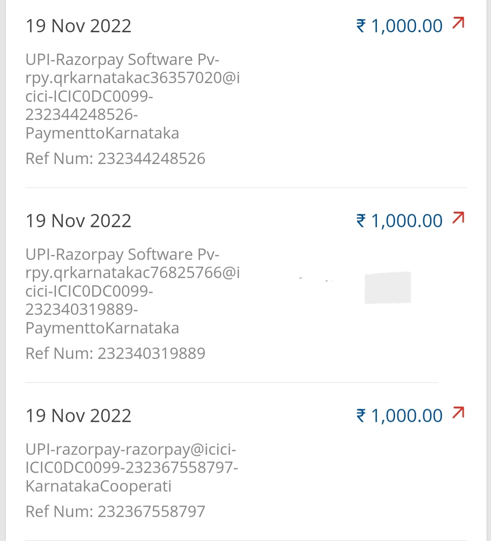Click Ref Num: 232340319889
The width and height of the screenshot is (491, 541).
click(115, 353)
